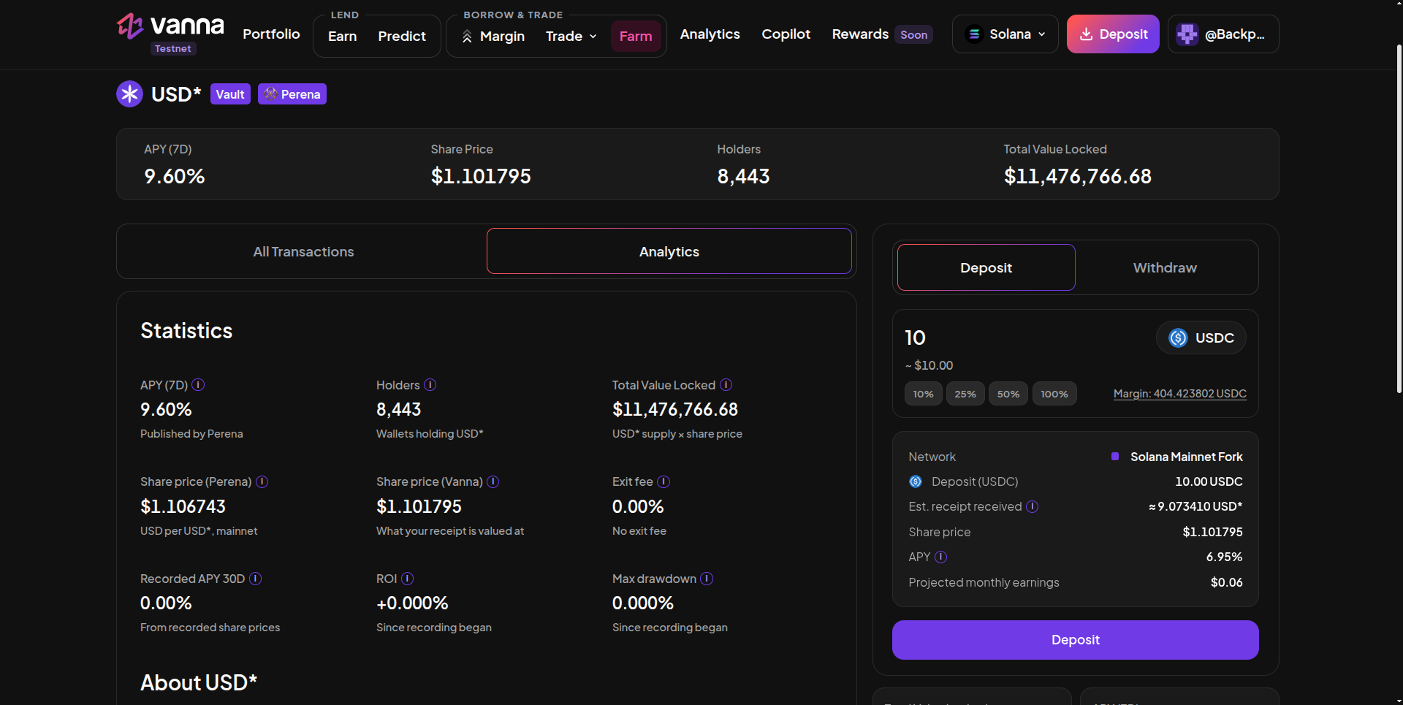
Task: Open the USDC token selector
Action: tap(1201, 338)
